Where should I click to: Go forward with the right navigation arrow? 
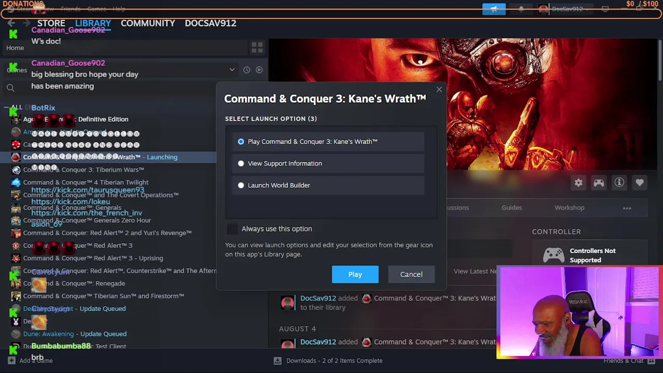coord(26,23)
